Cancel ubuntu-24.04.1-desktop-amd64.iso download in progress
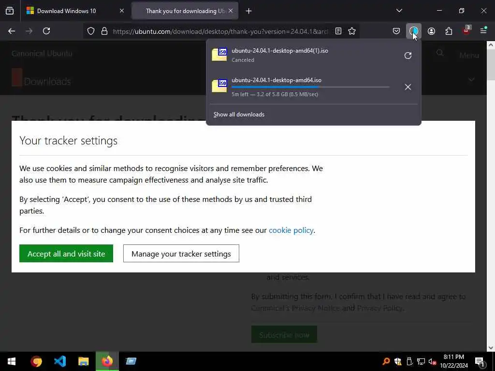 [x=408, y=87]
